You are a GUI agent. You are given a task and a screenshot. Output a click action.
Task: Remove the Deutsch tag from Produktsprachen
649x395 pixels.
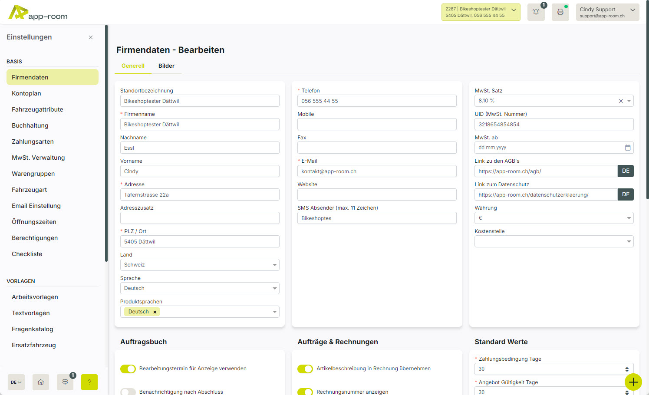(x=155, y=312)
